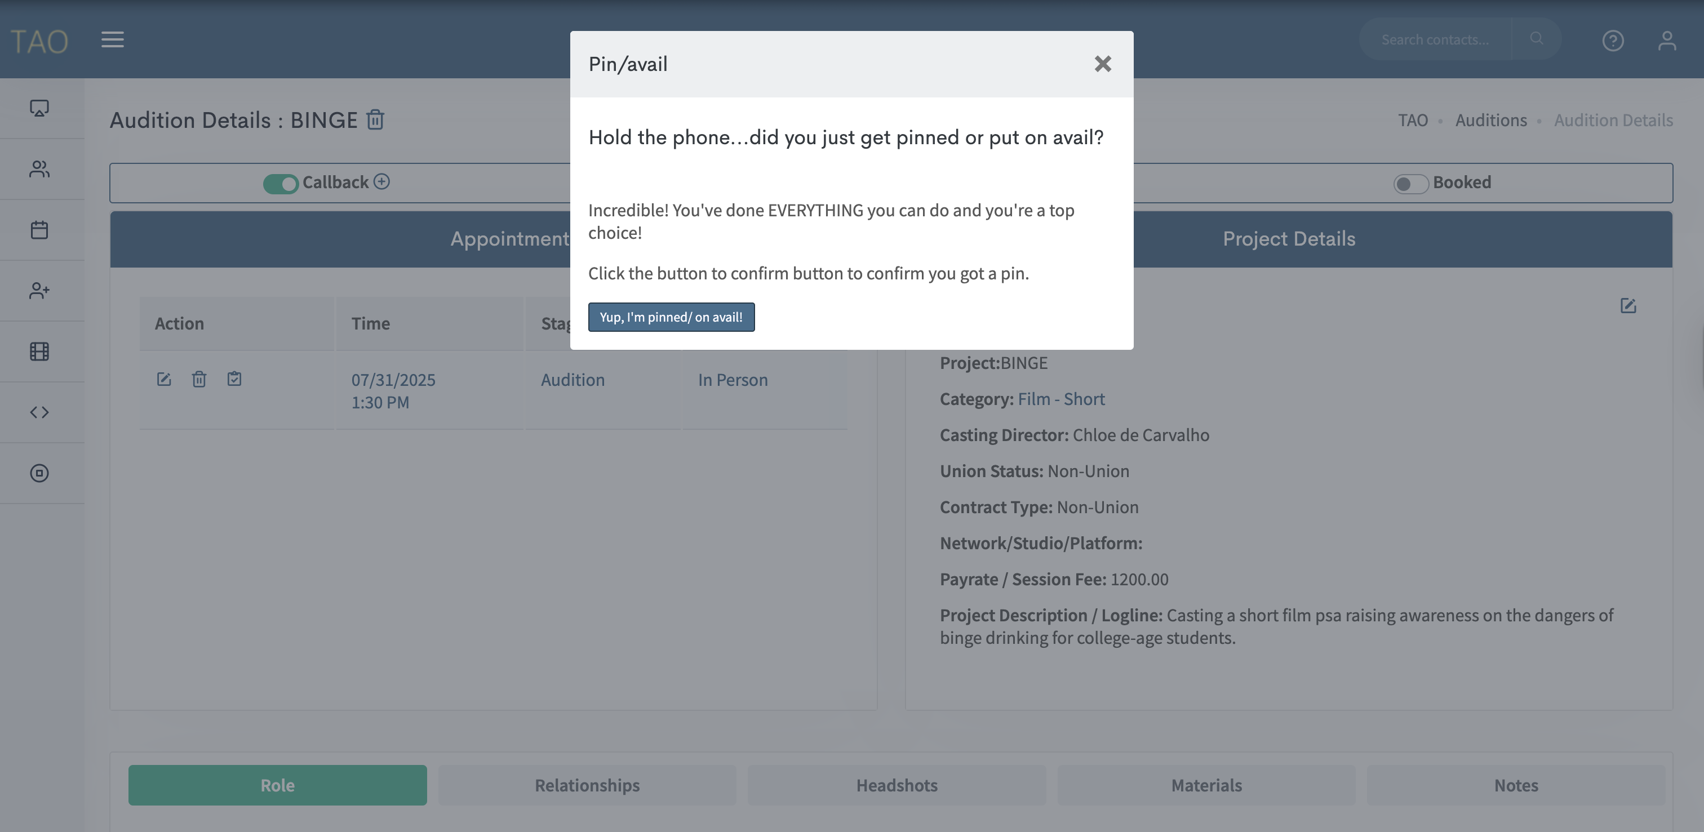Close the Pin/avail dialog

click(1102, 64)
